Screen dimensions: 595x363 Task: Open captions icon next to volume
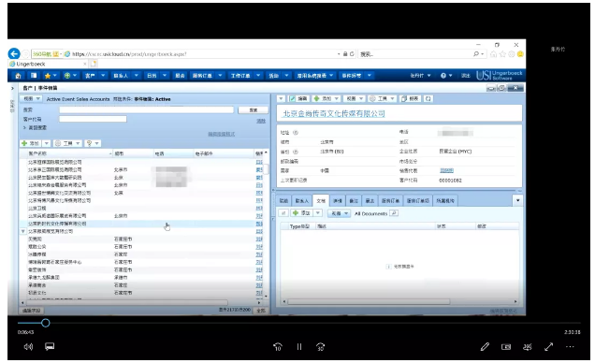point(50,347)
